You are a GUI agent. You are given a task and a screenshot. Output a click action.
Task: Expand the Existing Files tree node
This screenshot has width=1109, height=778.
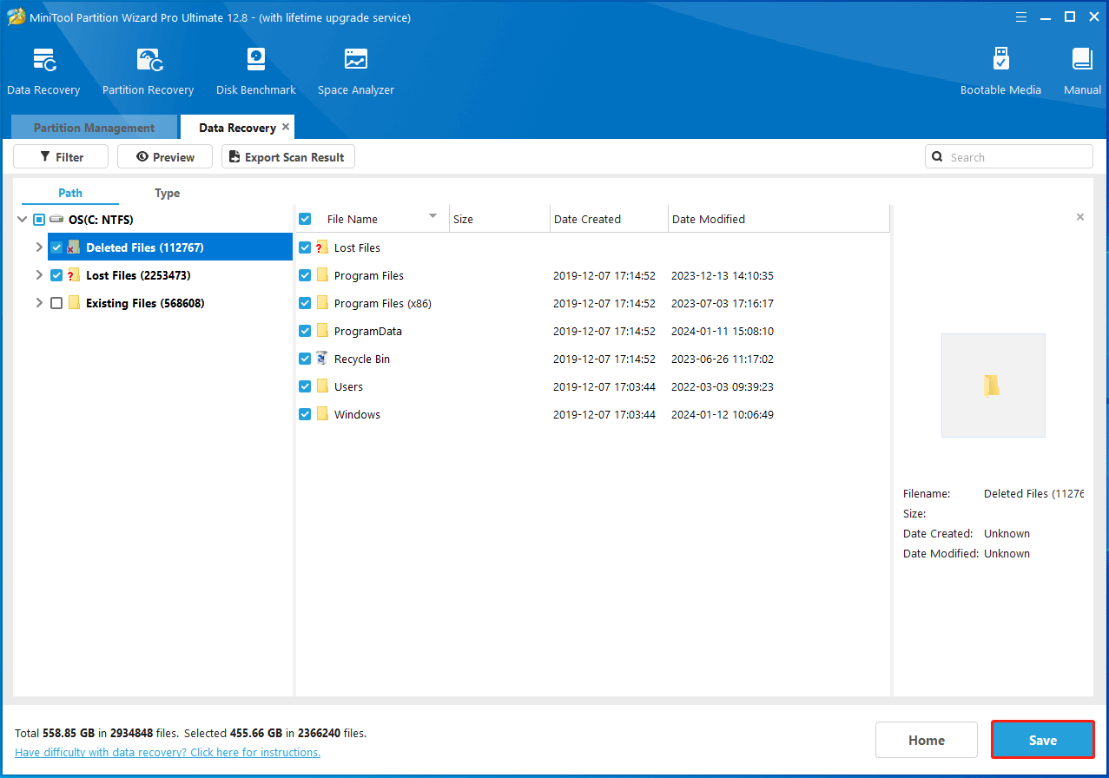(38, 303)
